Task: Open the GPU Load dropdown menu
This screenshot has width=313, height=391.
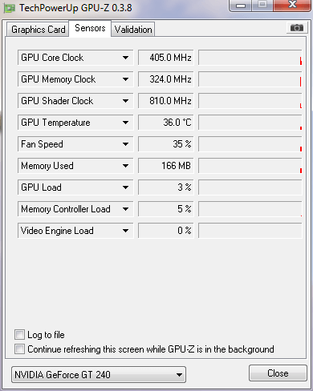Action: (125, 187)
